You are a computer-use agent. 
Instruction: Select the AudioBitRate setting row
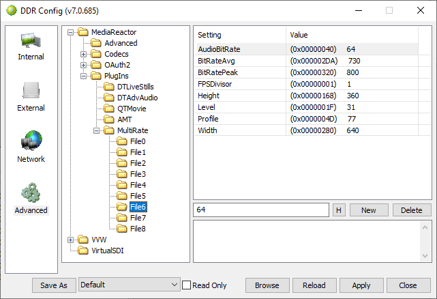pos(307,49)
